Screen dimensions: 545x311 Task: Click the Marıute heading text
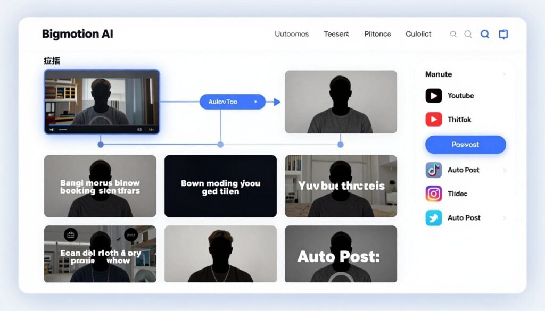pyautogui.click(x=439, y=74)
